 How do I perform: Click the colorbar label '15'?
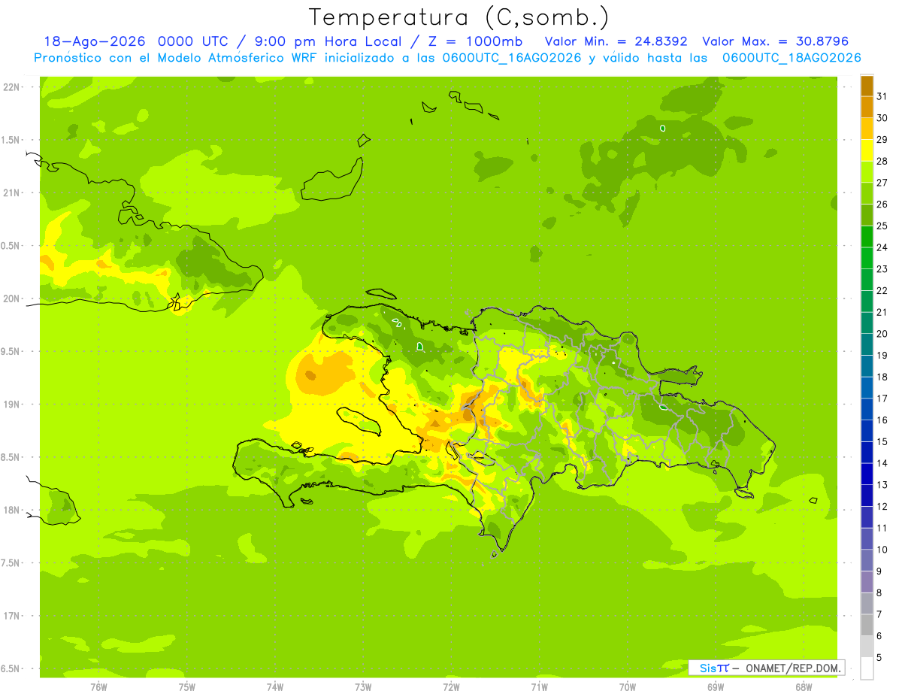tap(882, 441)
